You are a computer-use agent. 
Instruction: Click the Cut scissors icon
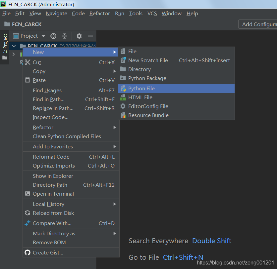click(28, 62)
